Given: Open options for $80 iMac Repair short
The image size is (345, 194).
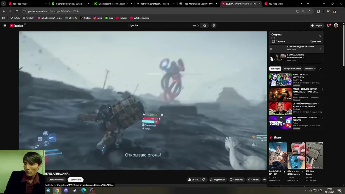Looking at the screenshot, I should (321, 172).
